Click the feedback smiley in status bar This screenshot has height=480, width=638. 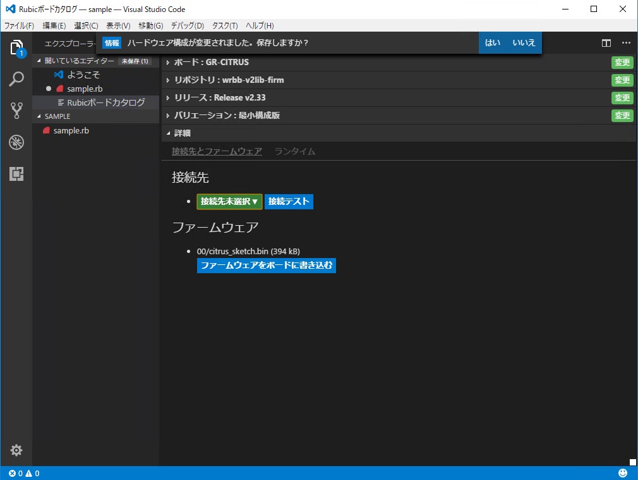click(x=623, y=472)
